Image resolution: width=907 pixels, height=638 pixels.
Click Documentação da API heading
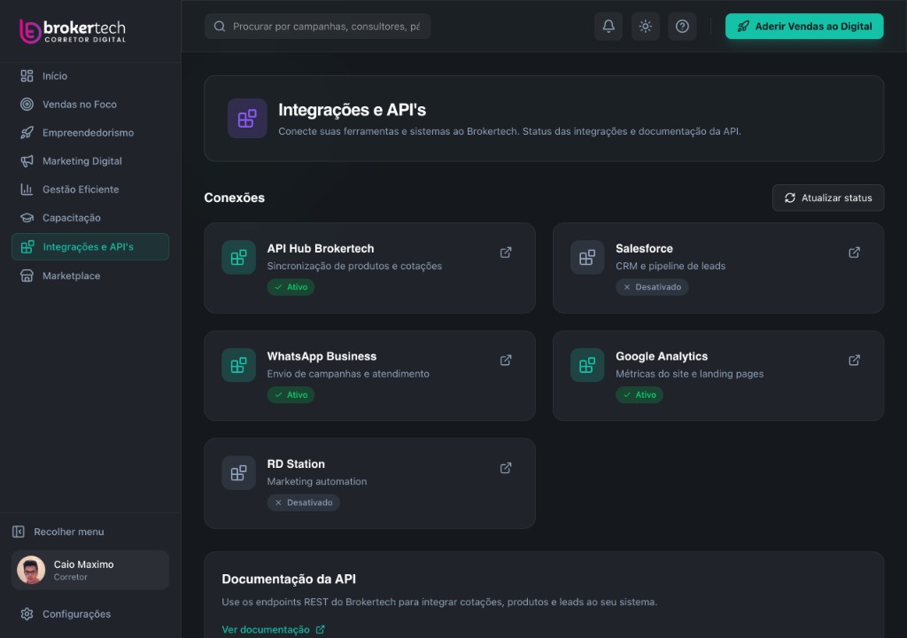click(x=289, y=579)
